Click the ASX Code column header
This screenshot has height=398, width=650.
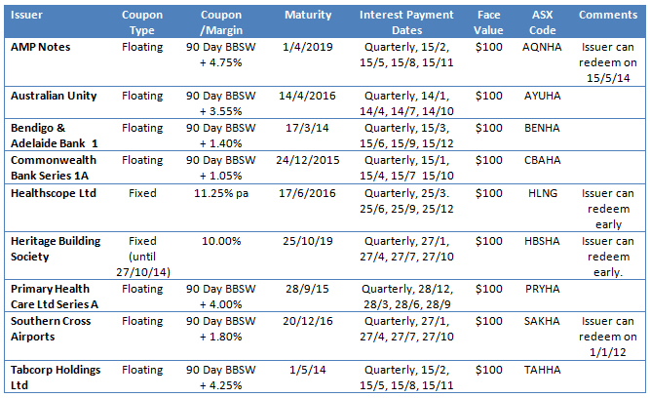(544, 22)
